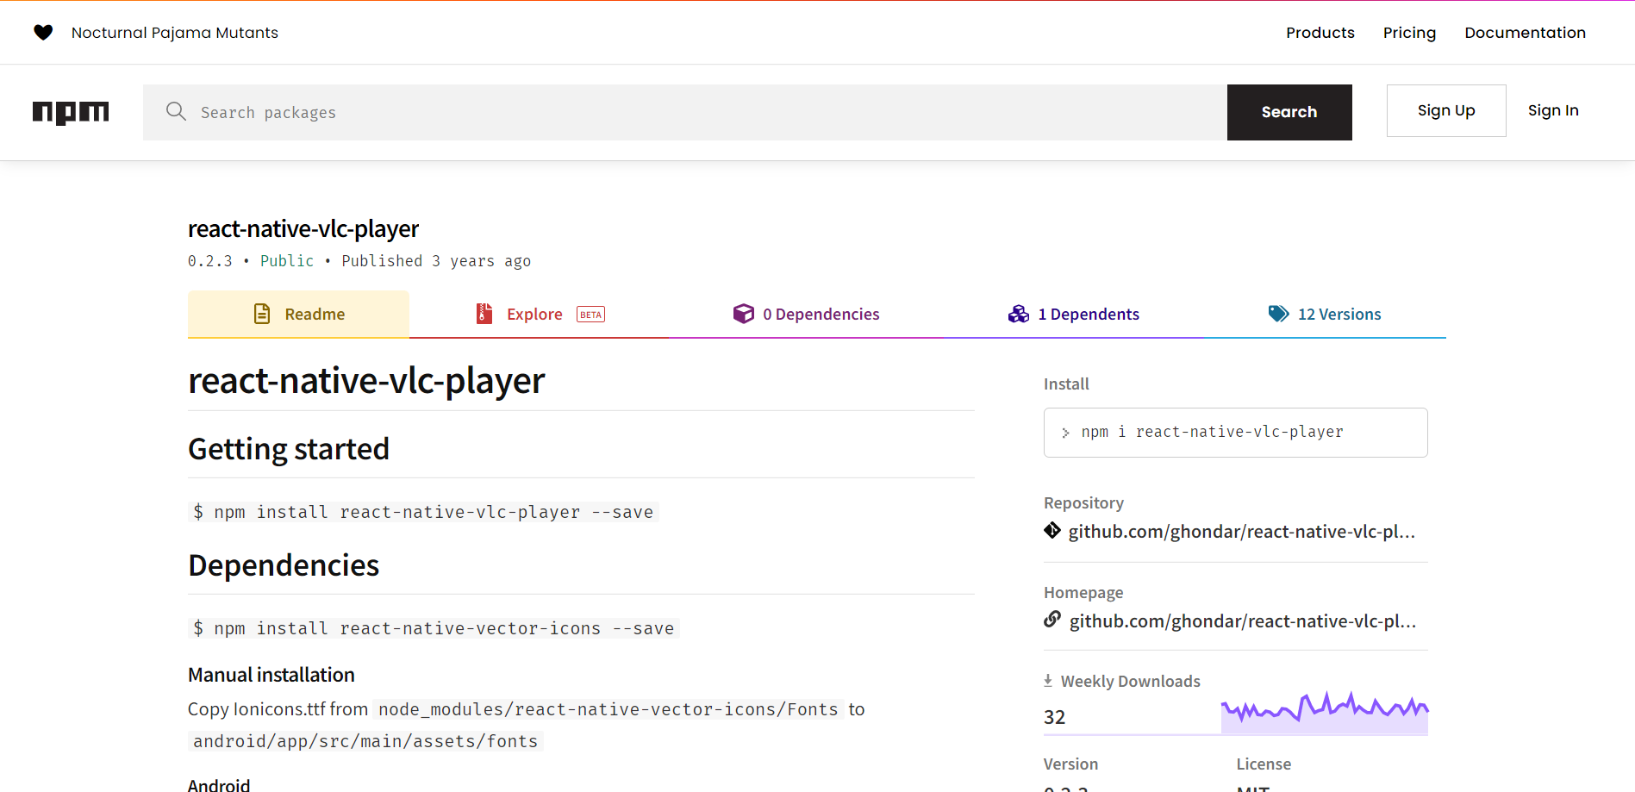This screenshot has width=1635, height=792.
Task: Click the Explore package icon
Action: point(484,314)
